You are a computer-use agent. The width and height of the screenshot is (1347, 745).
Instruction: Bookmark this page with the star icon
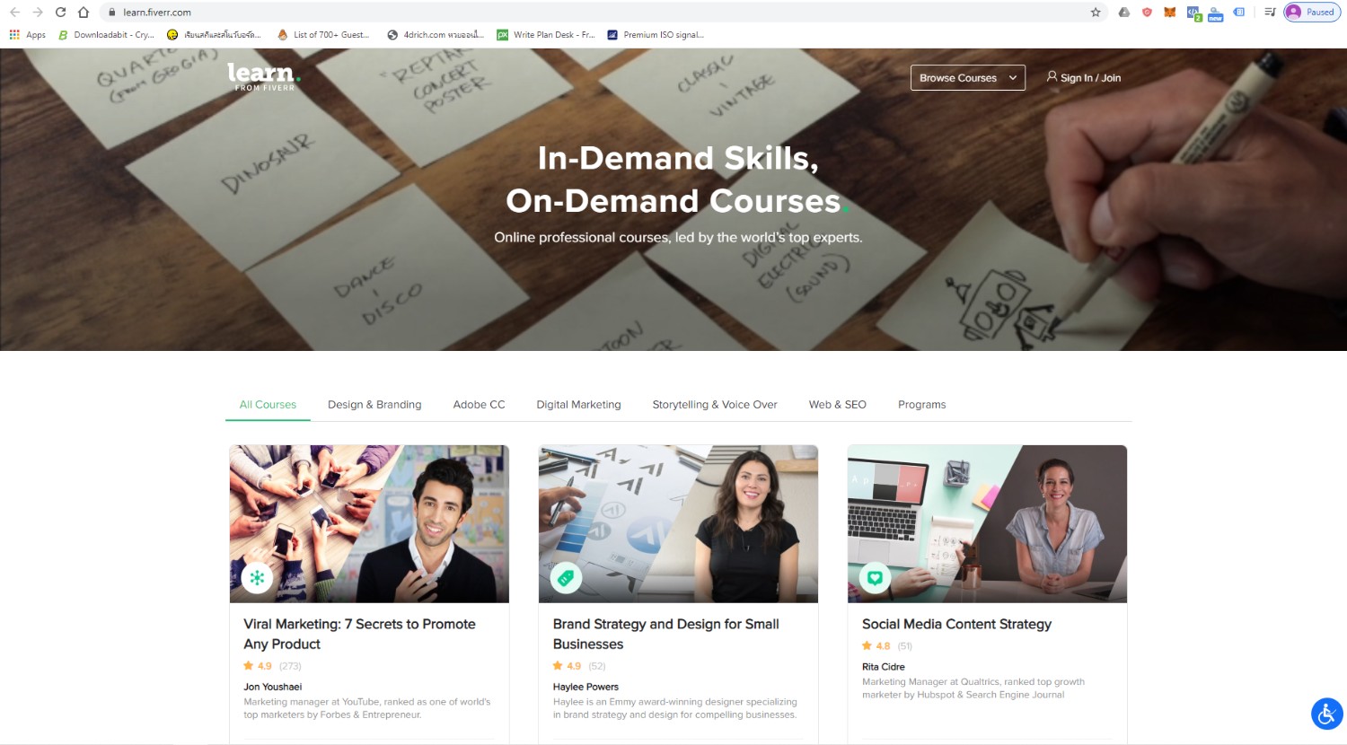coord(1096,13)
